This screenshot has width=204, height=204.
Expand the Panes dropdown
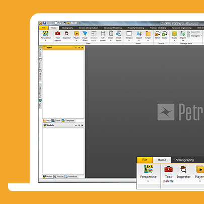click(x=111, y=40)
